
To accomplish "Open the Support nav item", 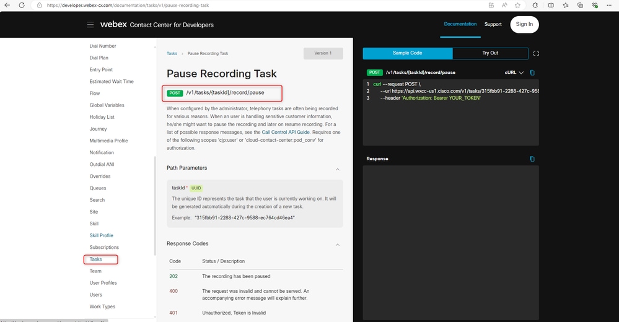I will point(493,24).
